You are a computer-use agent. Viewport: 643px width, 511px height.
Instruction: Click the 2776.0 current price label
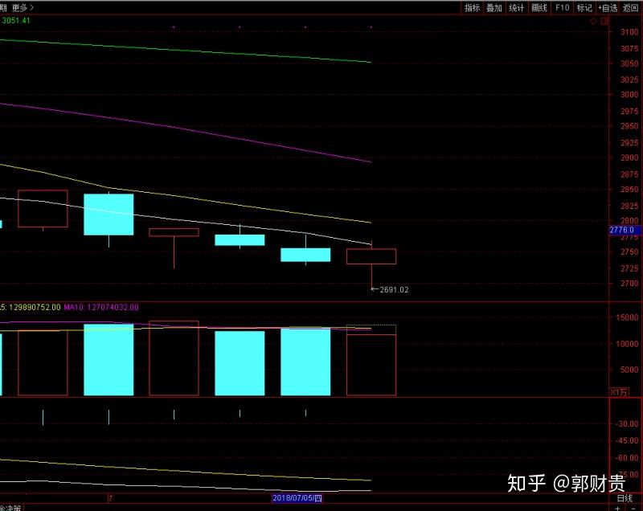click(x=624, y=230)
